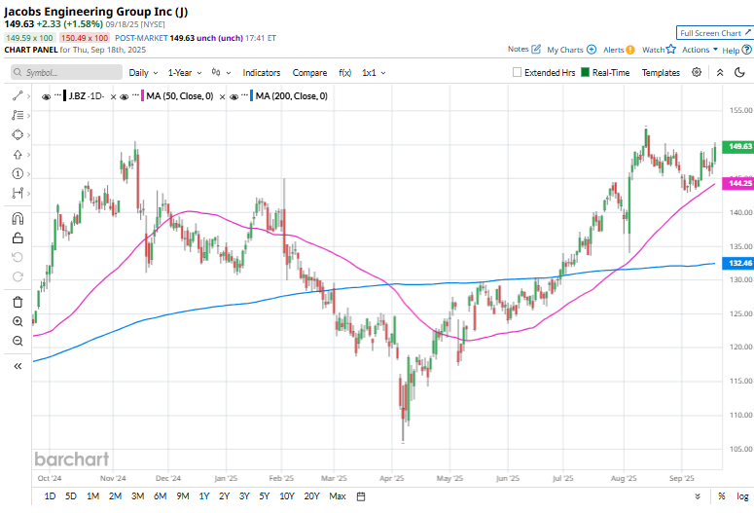Viewport: 754px width, 513px height.
Task: Open the Indicators menu
Action: 262,73
